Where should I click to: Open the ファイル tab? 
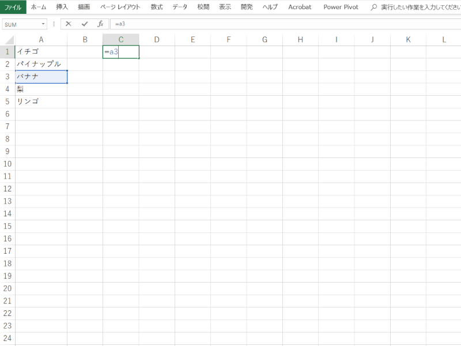[13, 7]
